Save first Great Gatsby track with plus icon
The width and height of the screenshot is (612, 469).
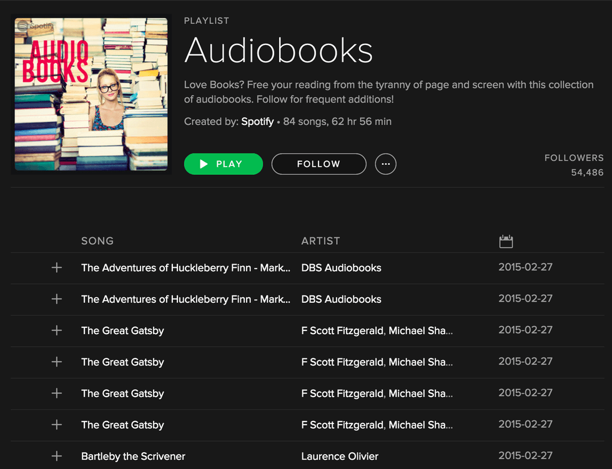click(57, 330)
